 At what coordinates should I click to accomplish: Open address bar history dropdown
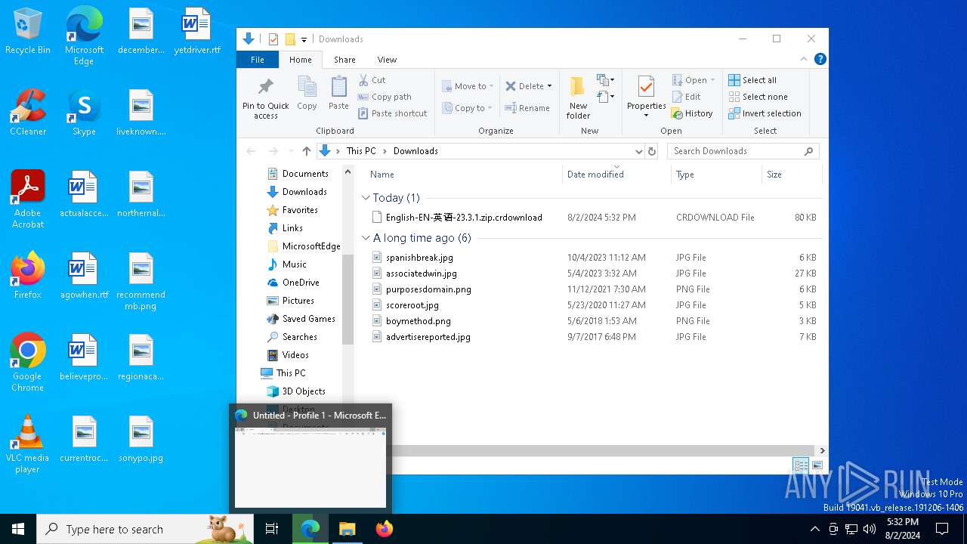(x=639, y=151)
